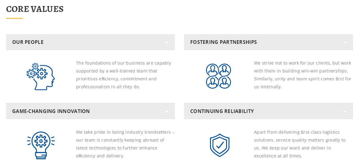
Task: Click the win-win partnerships description paragraph
Action: pyautogui.click(x=303, y=75)
